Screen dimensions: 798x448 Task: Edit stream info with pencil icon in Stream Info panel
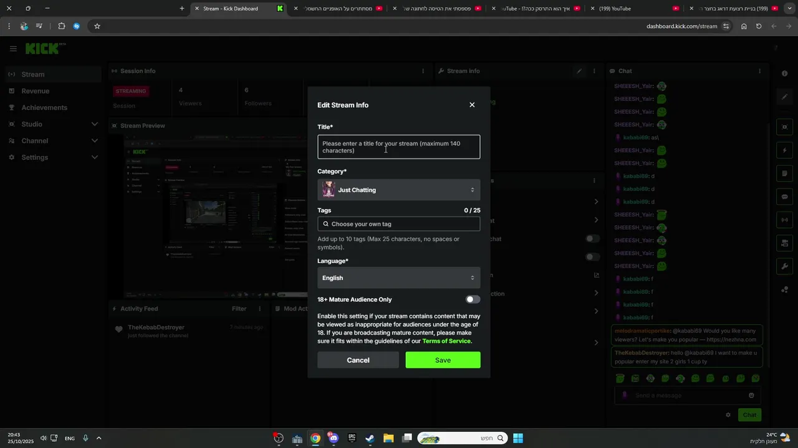(579, 71)
